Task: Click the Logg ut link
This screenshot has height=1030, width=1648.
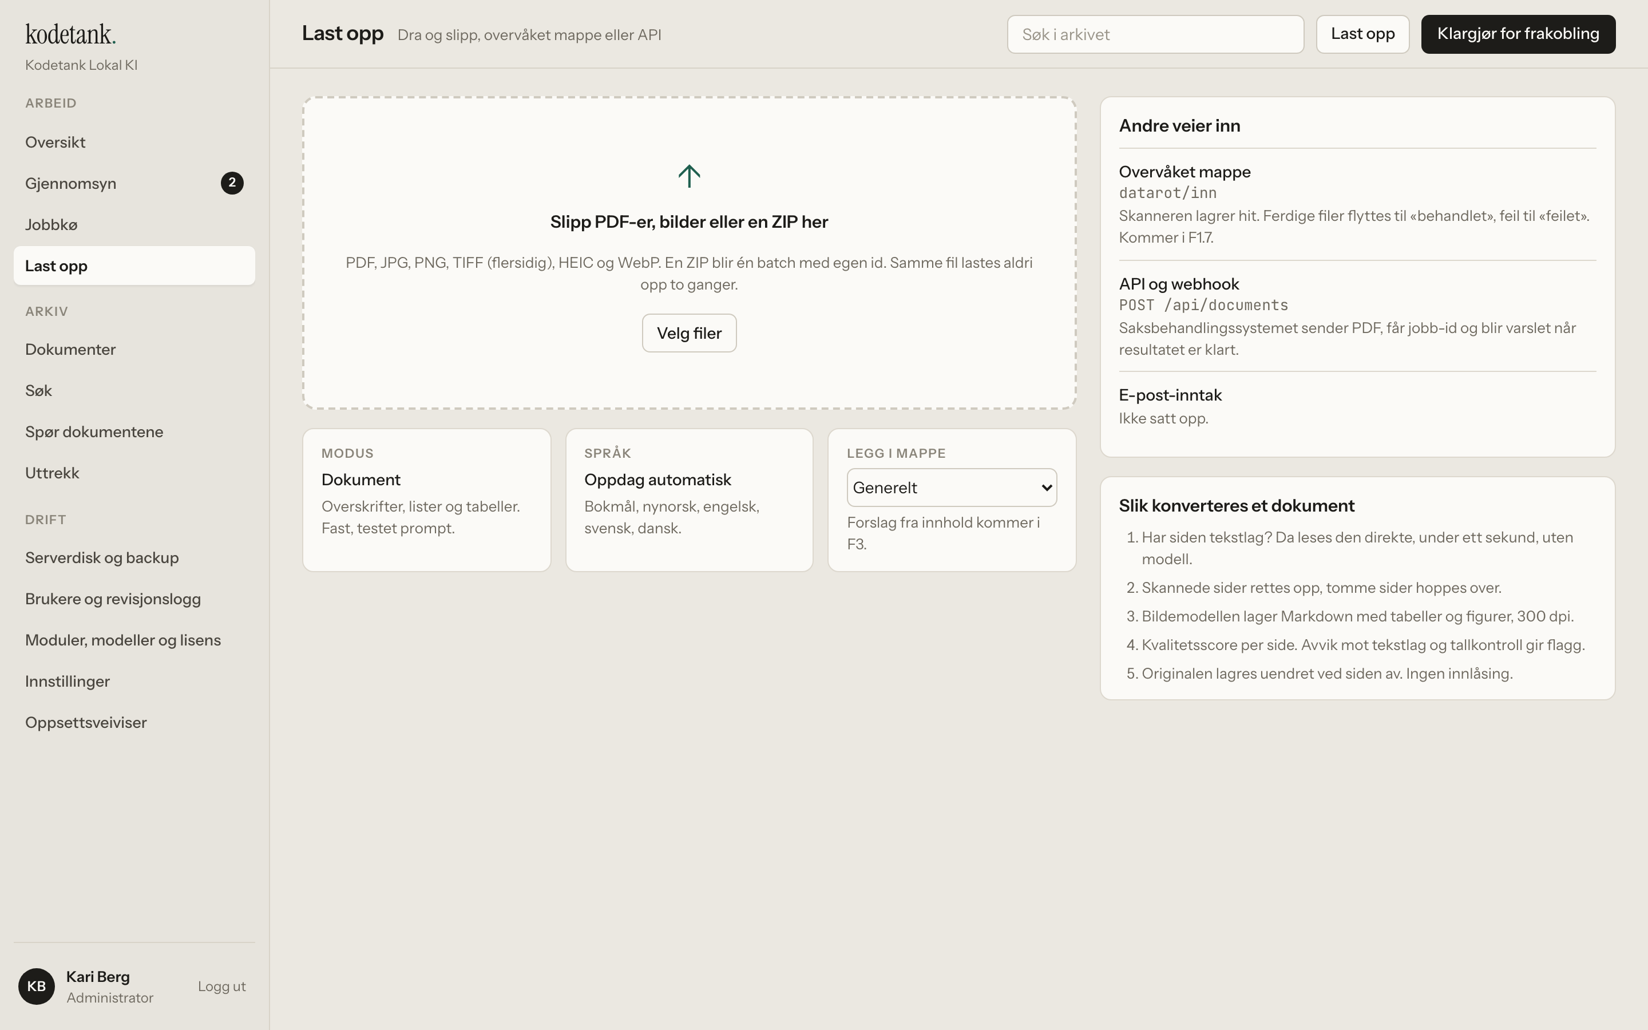Action: pyautogui.click(x=222, y=986)
